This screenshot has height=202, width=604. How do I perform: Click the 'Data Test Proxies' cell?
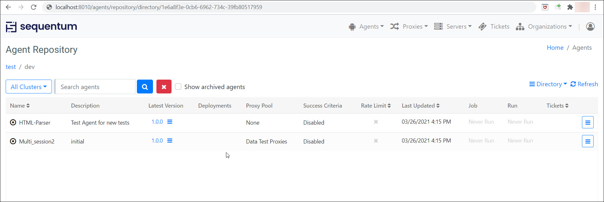267,141
